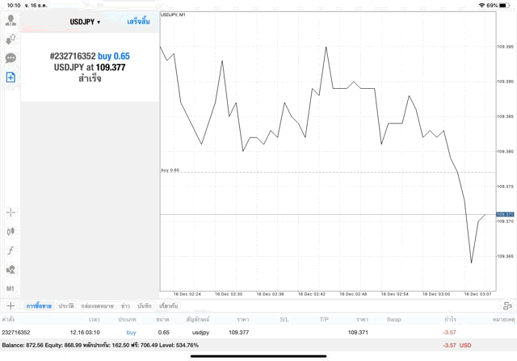
Task: Expand the USDJPY symbol dropdown
Action: tap(85, 22)
